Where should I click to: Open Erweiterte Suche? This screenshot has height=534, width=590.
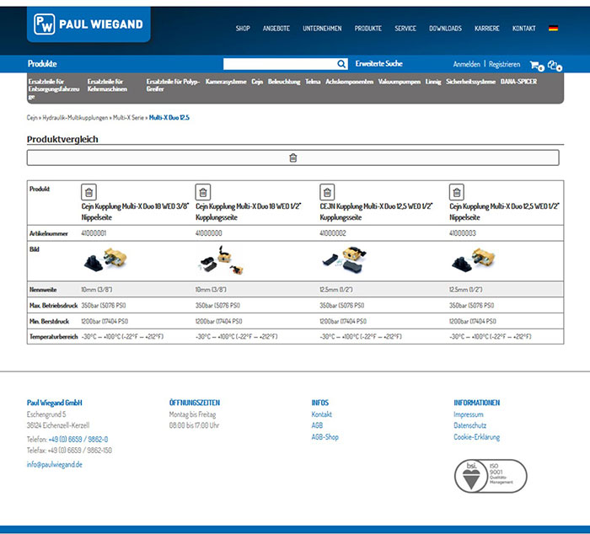379,63
